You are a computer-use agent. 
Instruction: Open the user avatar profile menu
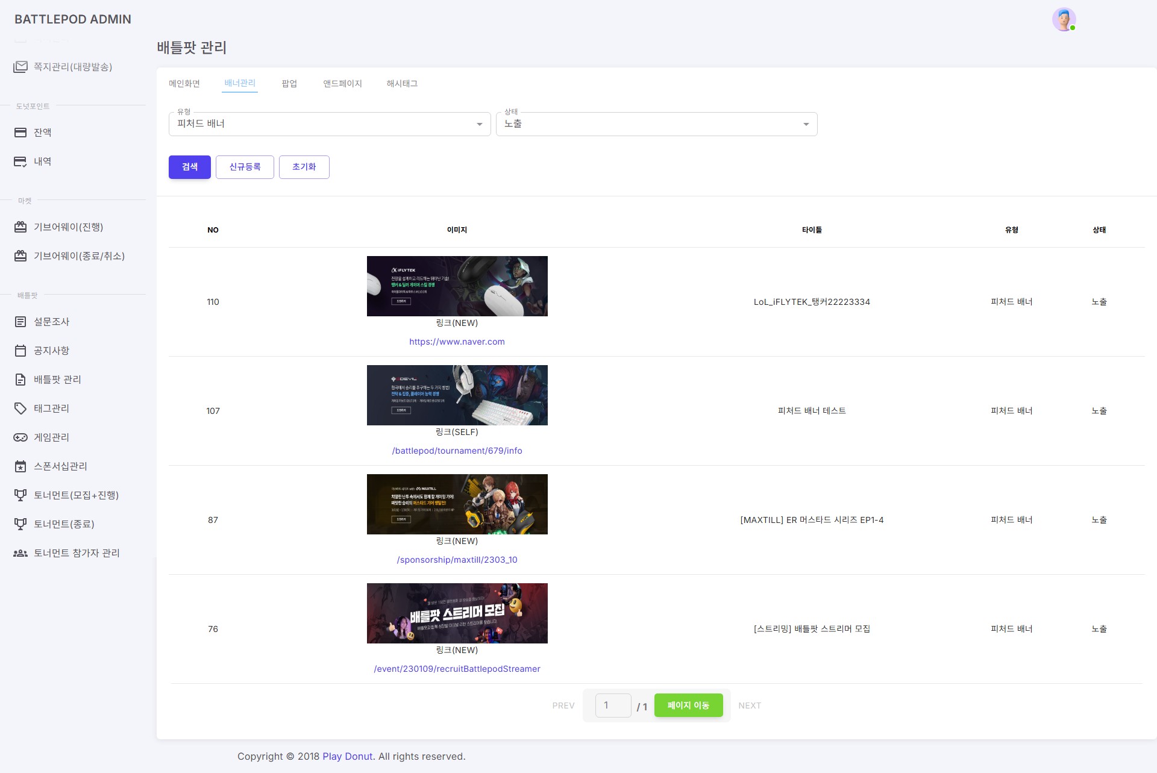click(x=1064, y=19)
